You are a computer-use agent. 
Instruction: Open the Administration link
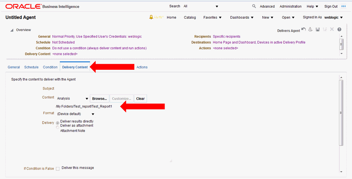pos(290,7)
